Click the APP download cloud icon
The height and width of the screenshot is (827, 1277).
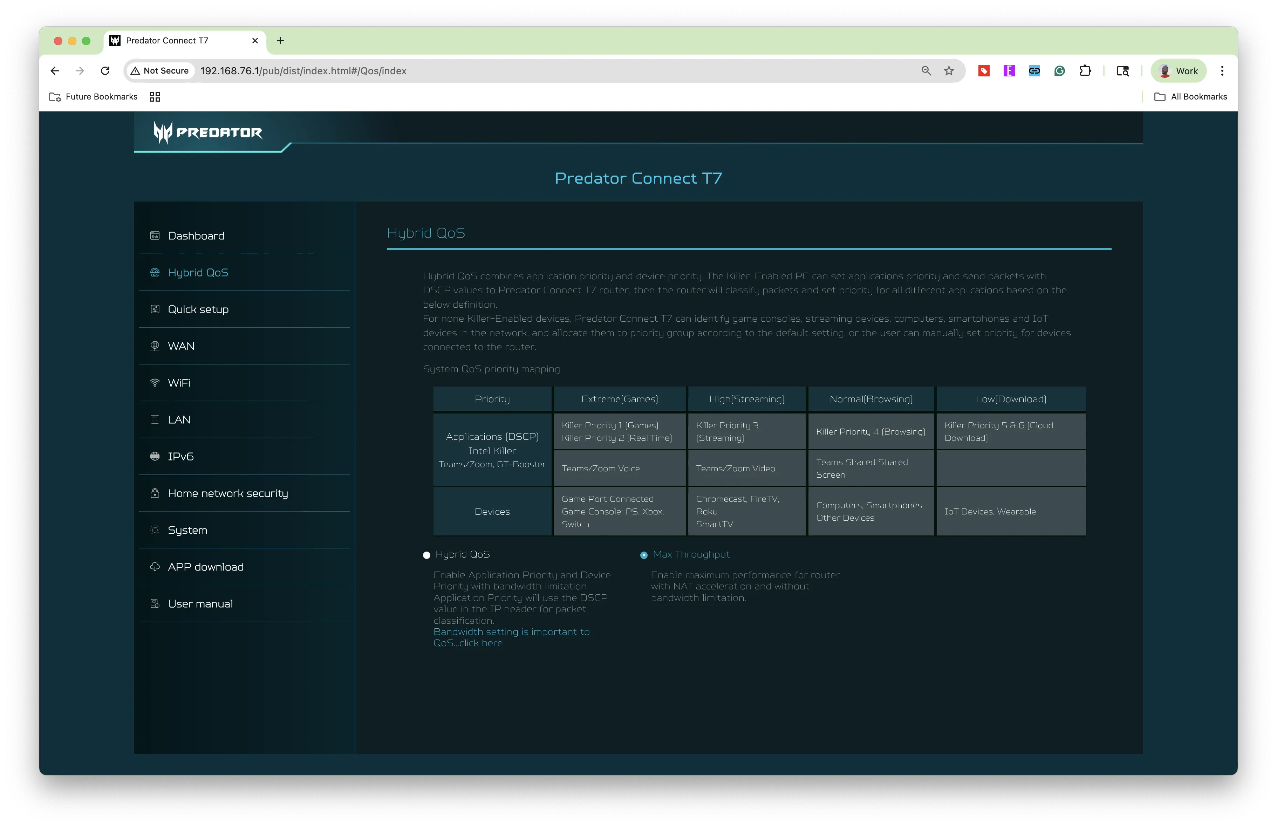click(x=155, y=567)
